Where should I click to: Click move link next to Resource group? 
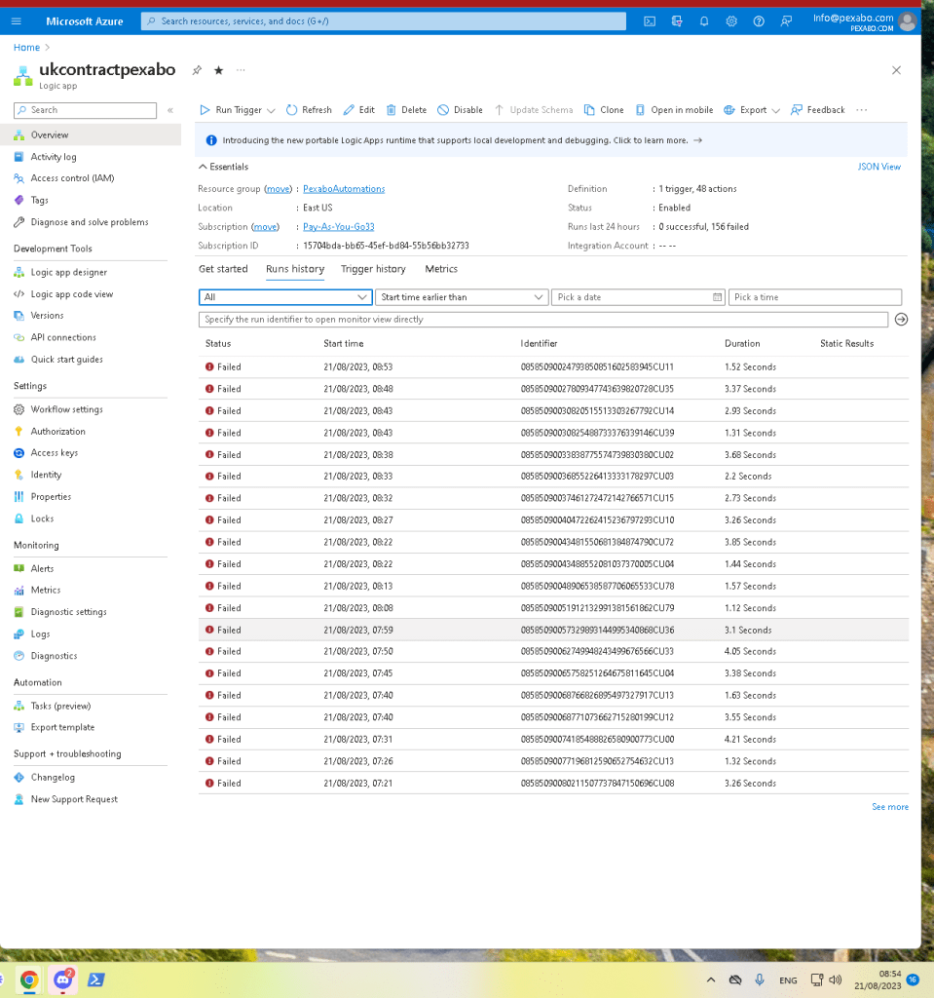click(278, 189)
